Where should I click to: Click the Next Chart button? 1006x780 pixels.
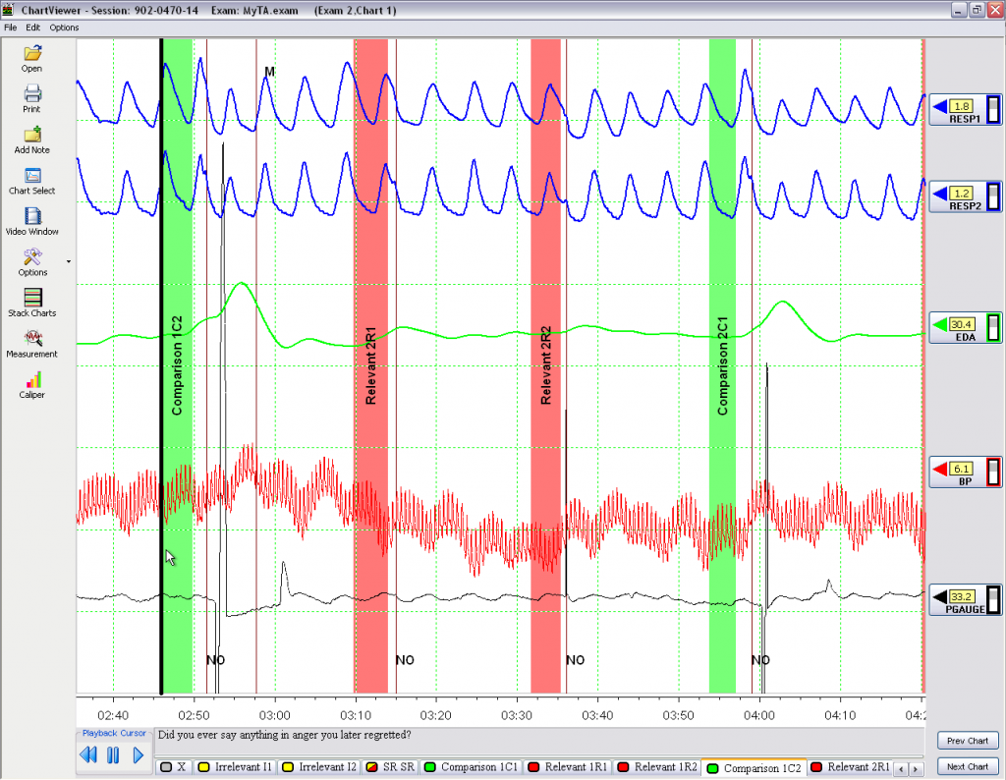pyautogui.click(x=967, y=766)
